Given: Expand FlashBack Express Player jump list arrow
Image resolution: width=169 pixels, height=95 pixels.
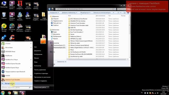Looking at the screenshot, I should pos(31,68).
